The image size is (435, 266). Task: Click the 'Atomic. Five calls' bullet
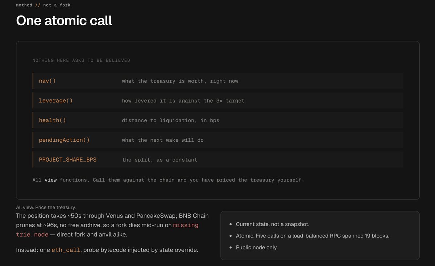click(312, 236)
